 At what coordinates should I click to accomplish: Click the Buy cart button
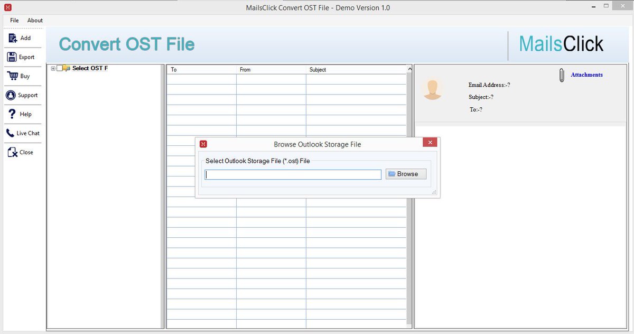[x=23, y=76]
